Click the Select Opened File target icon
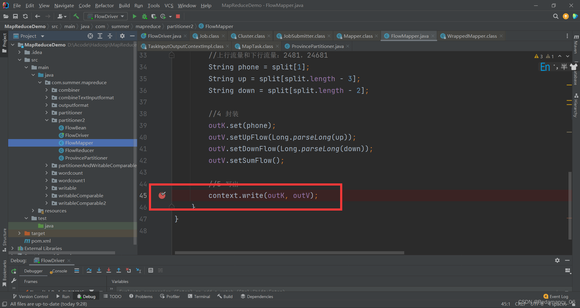The width and height of the screenshot is (580, 308). coord(90,36)
